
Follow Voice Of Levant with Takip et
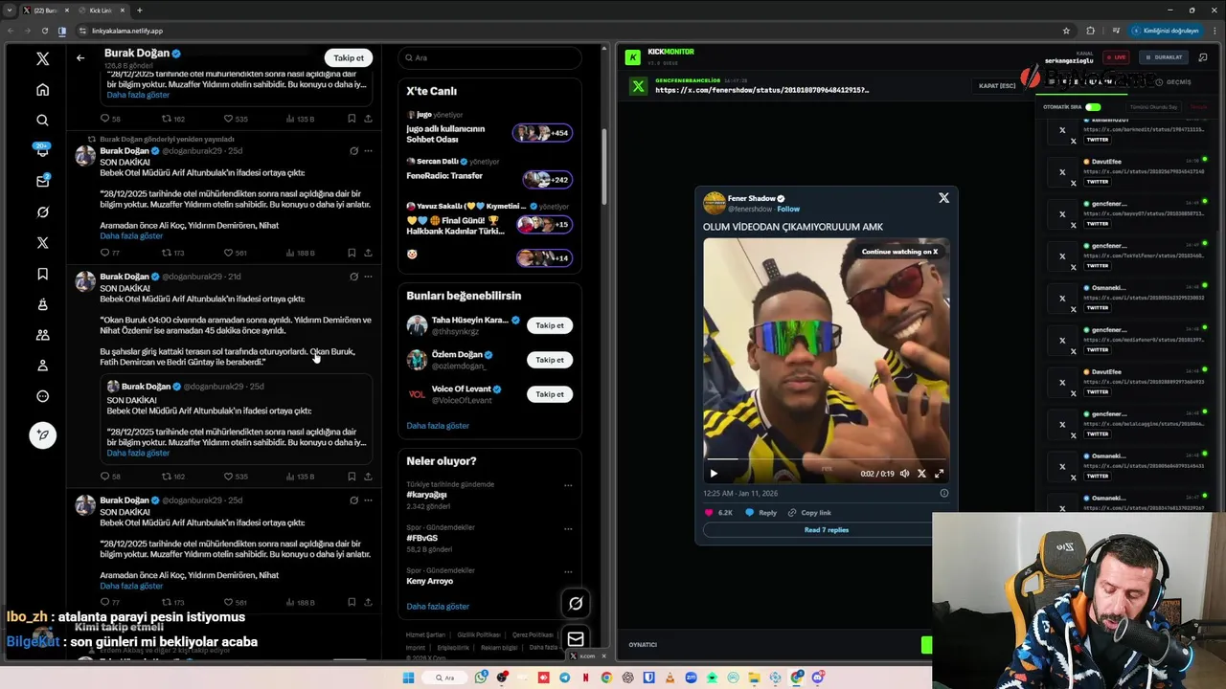coord(550,394)
